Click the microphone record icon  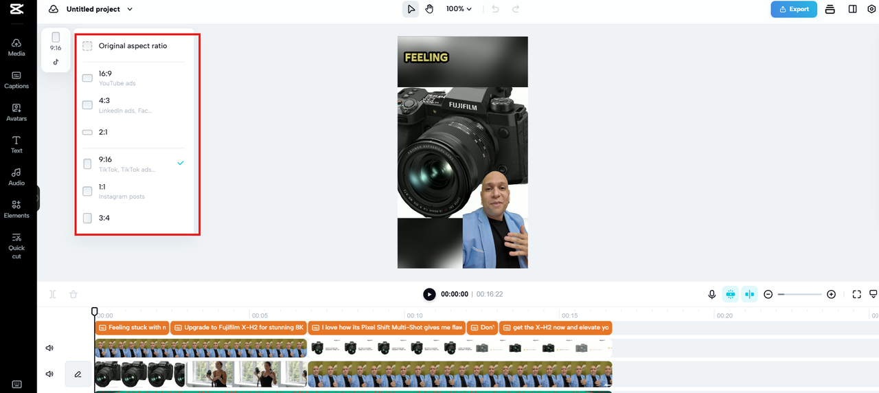[712, 294]
